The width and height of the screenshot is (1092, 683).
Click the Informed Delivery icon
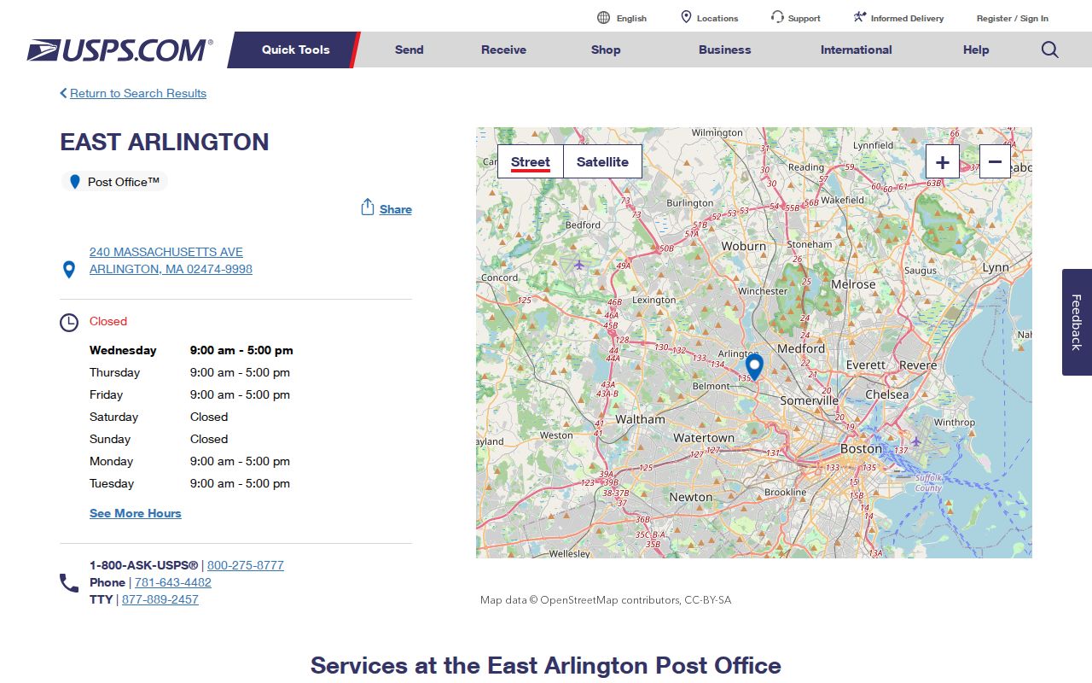click(860, 17)
